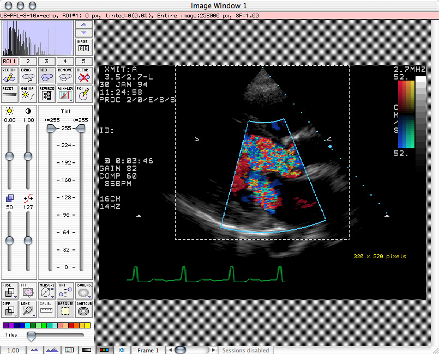439x354 pixels.
Task: Click the histogram up arrow stepper
Action: (x=83, y=25)
